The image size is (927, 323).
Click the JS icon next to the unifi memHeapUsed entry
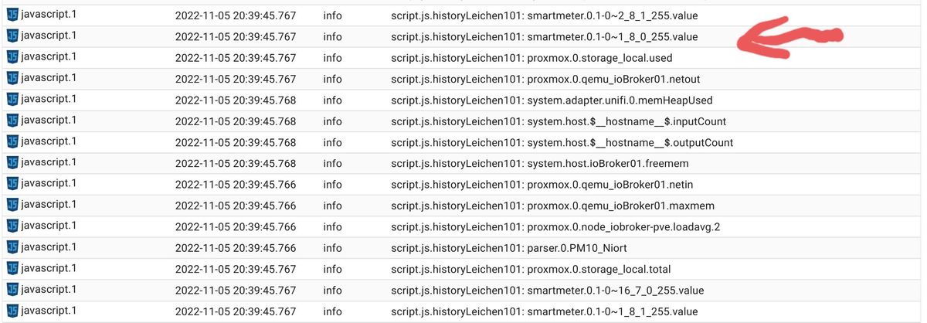12,100
